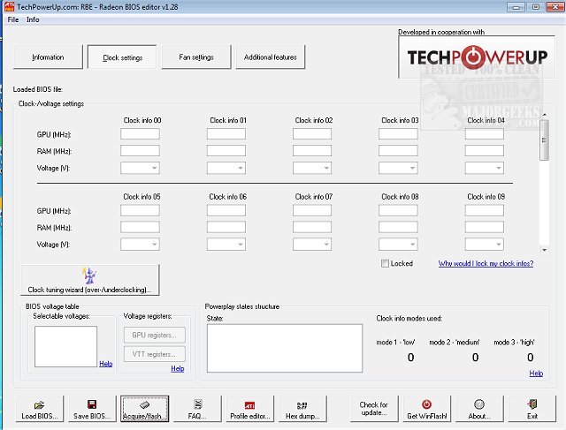Open the Profile editor ATI icon
Screen dimensions: 566x430
(249, 405)
